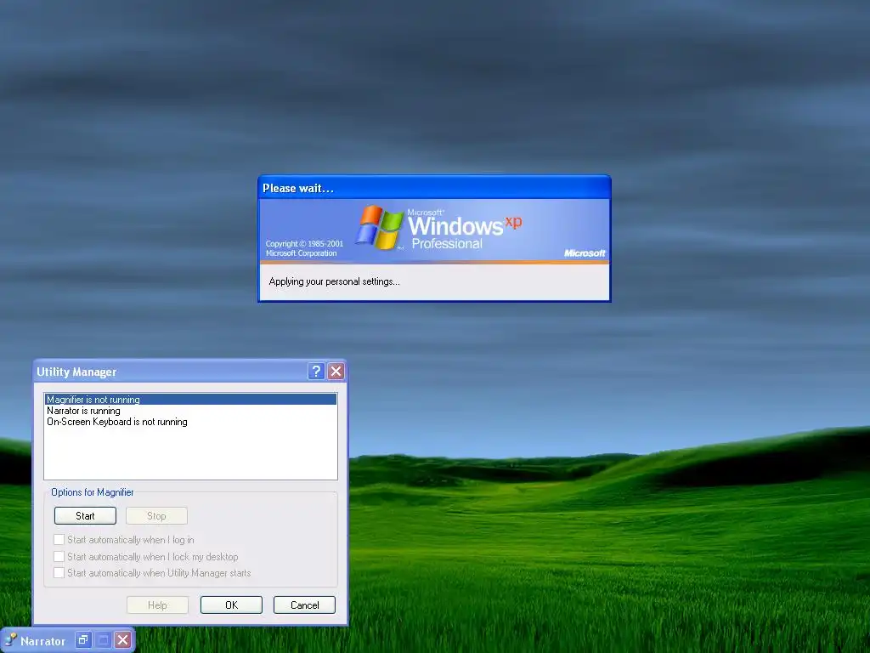
Task: Select 'On-Screen Keyboard is not running' entry
Action: [190, 422]
